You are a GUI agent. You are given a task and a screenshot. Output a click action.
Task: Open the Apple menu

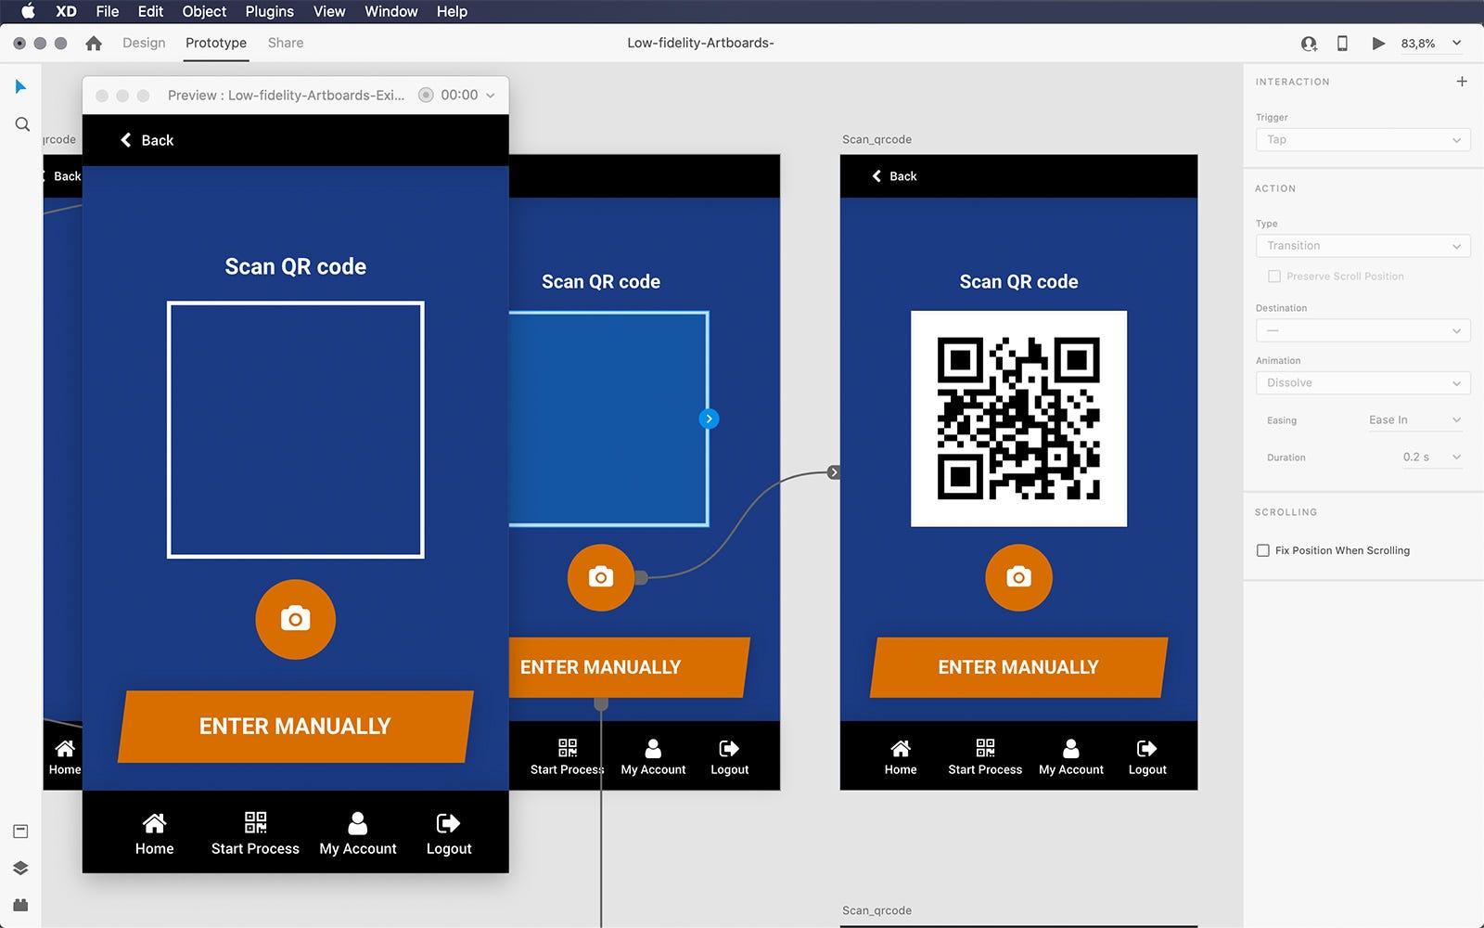click(x=28, y=11)
